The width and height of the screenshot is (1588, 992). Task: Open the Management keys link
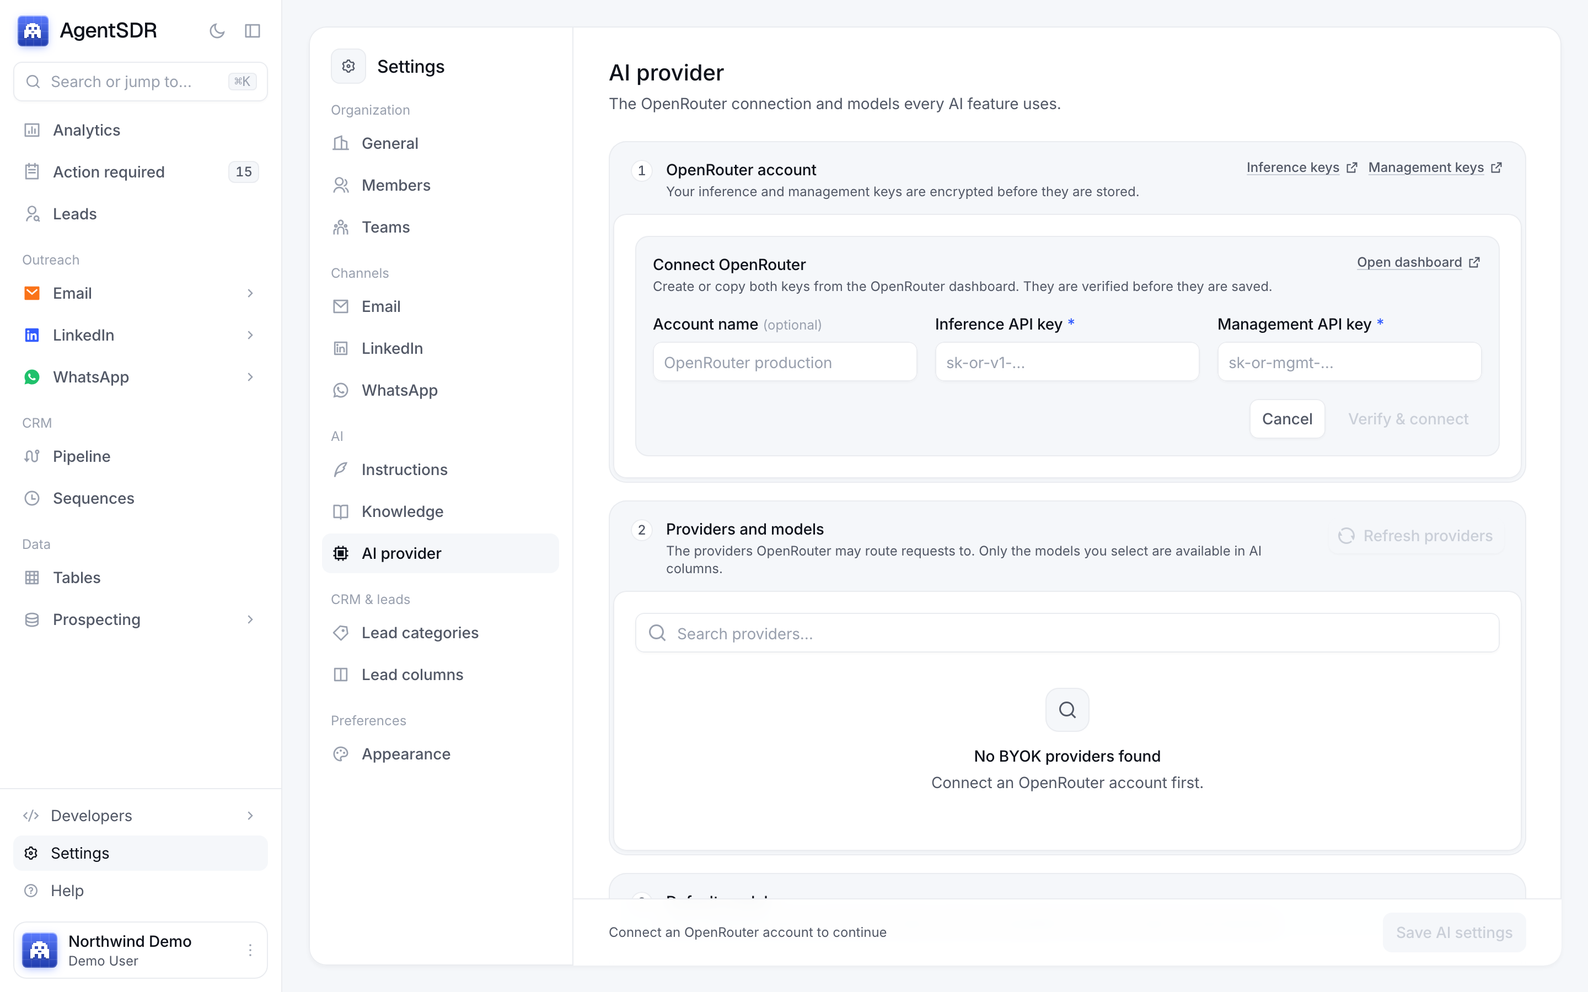coord(1435,168)
